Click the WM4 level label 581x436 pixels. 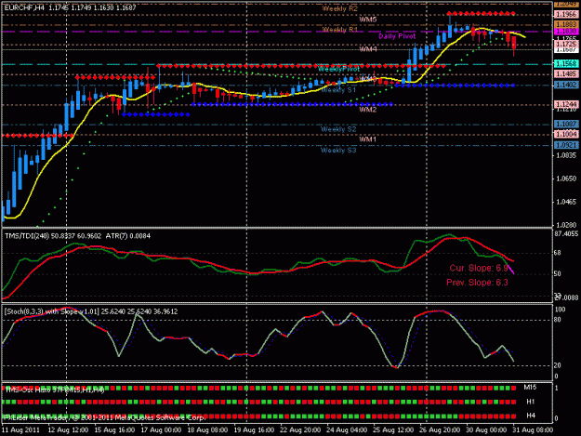(368, 49)
